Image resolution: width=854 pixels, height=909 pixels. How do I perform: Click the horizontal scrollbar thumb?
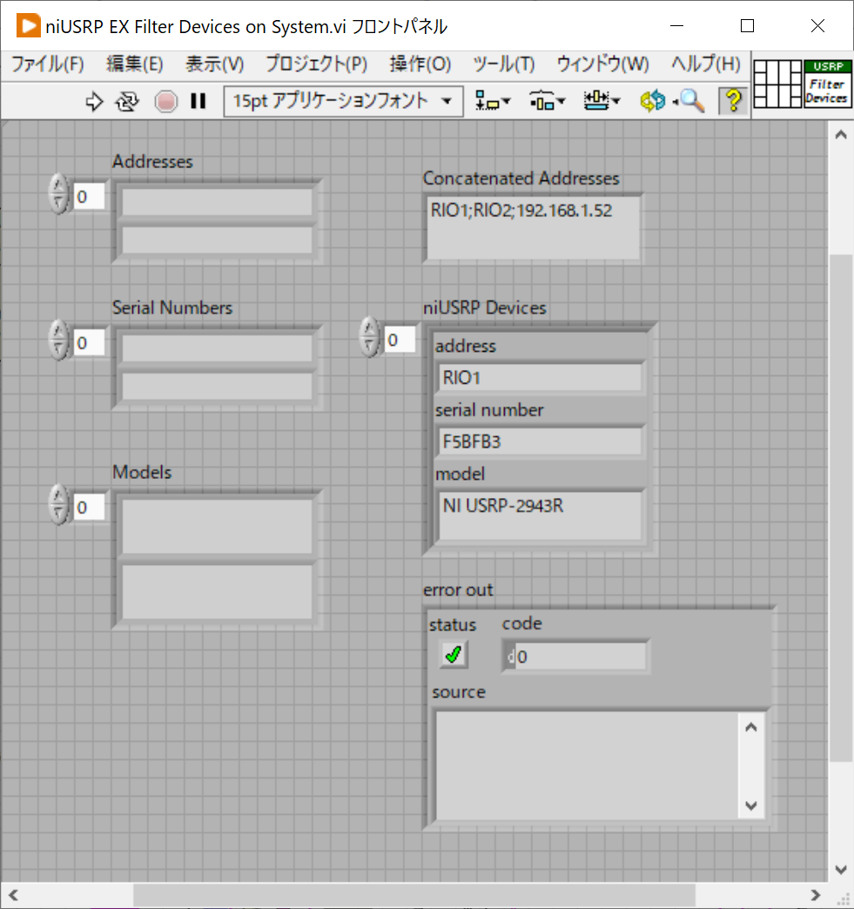(414, 896)
